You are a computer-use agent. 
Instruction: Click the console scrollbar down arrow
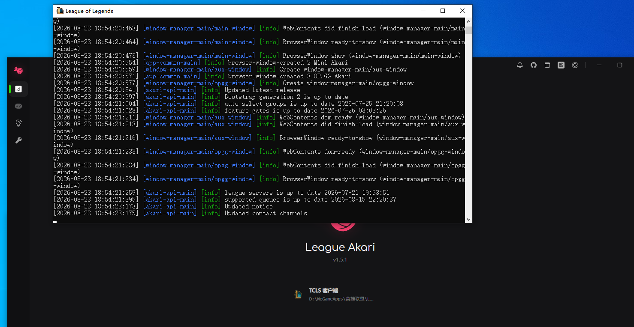pos(468,219)
